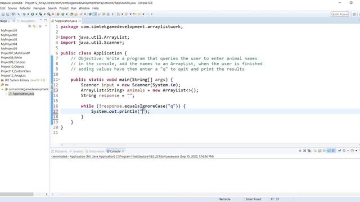Collapse the com.simtekgamedevelopment package node
This screenshot has height=202, width=360.
[x=2, y=89]
